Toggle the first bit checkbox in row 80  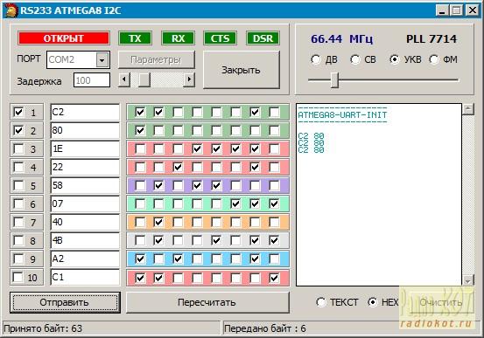tap(140, 131)
